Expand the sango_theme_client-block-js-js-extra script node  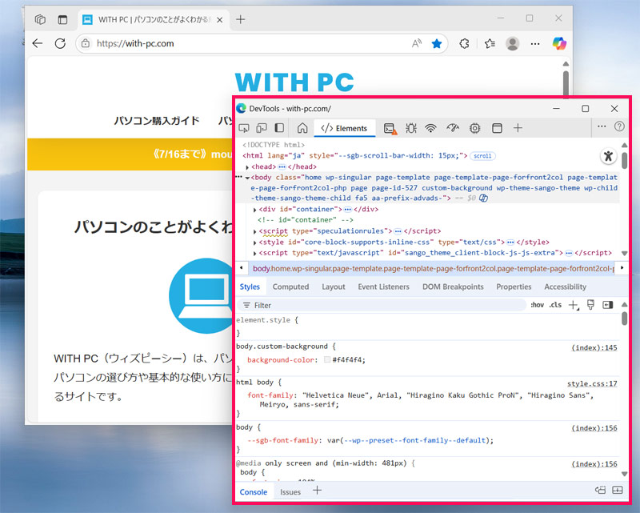pos(254,253)
